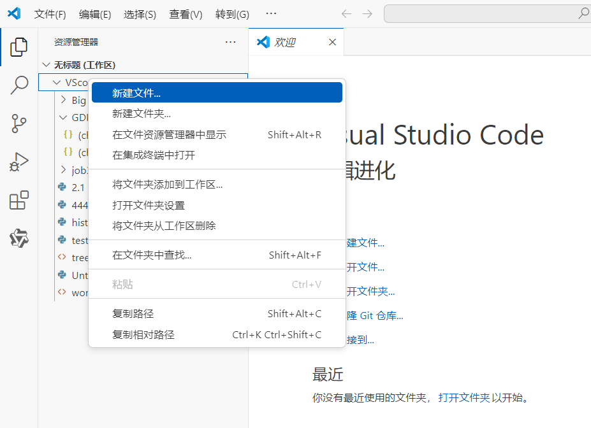The image size is (591, 428).
Task: Click the VS Code icon on 欢迎 tab
Action: click(263, 42)
